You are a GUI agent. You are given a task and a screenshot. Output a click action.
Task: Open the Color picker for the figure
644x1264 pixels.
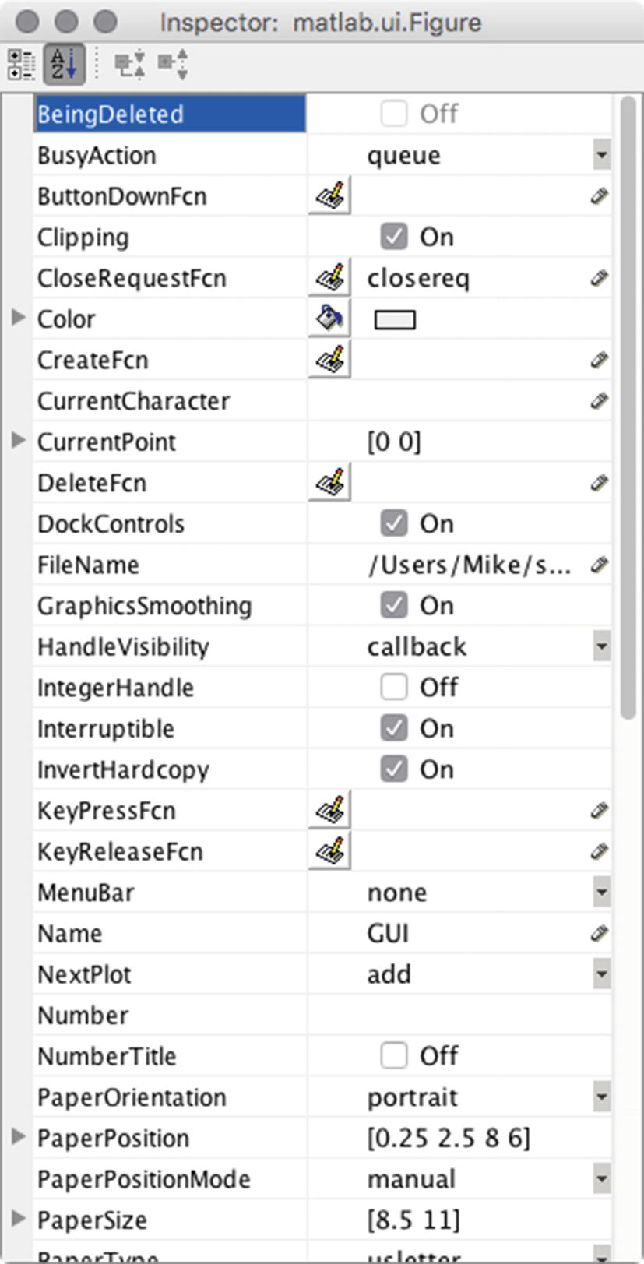coord(328,319)
